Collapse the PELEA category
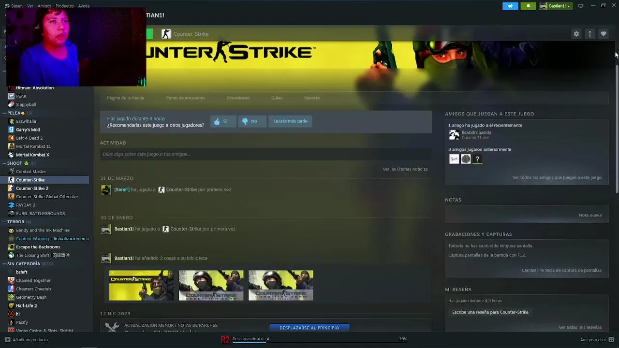The width and height of the screenshot is (619, 348). coord(4,113)
